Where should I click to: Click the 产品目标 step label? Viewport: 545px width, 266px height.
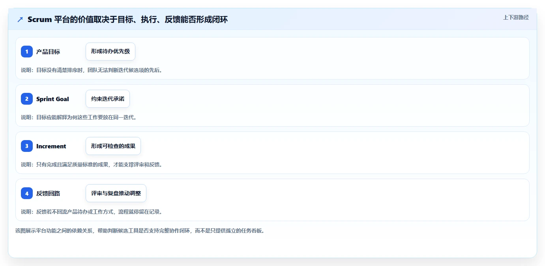[x=48, y=52]
